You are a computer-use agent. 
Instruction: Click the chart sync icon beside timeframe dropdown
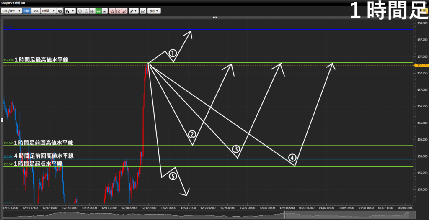point(59,10)
